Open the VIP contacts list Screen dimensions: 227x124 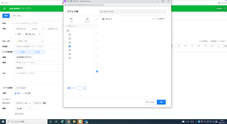71,20
